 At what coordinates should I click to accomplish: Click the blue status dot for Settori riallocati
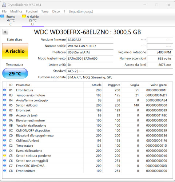pyautogui.click(x=4, y=105)
